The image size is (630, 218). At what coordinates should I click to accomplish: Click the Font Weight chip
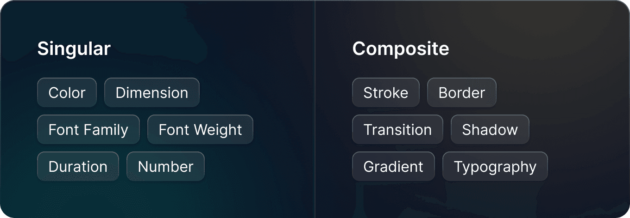coord(200,129)
